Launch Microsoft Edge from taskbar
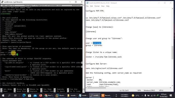Screen dimensions: 175x98 [24, 96]
